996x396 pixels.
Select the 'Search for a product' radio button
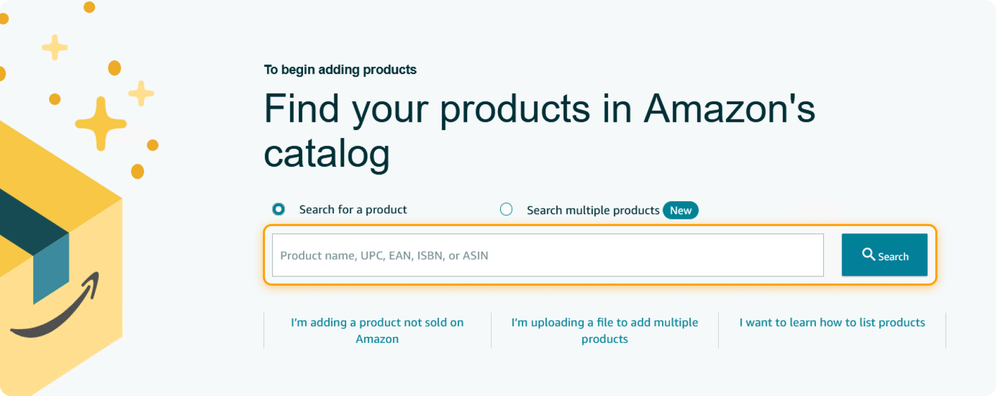pyautogui.click(x=278, y=209)
